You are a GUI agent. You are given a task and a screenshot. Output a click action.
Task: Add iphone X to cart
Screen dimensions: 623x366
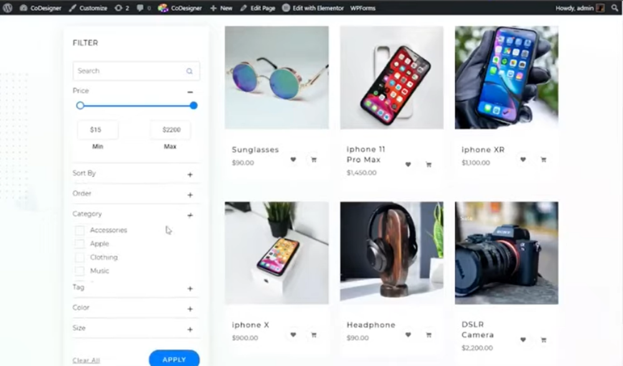[x=314, y=335]
